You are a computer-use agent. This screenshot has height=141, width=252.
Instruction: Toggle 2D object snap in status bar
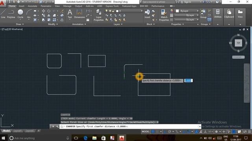189,132
